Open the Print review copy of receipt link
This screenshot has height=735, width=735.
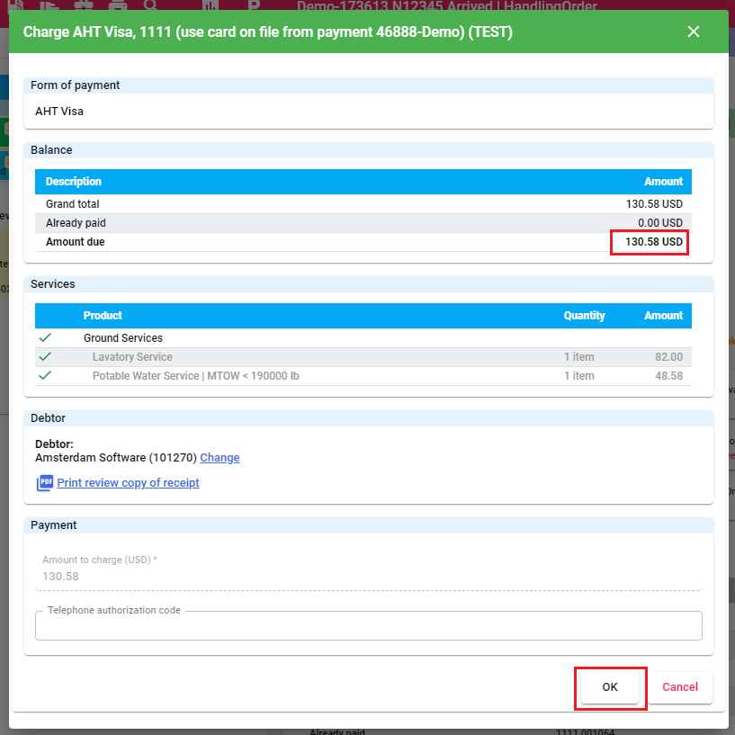(128, 483)
